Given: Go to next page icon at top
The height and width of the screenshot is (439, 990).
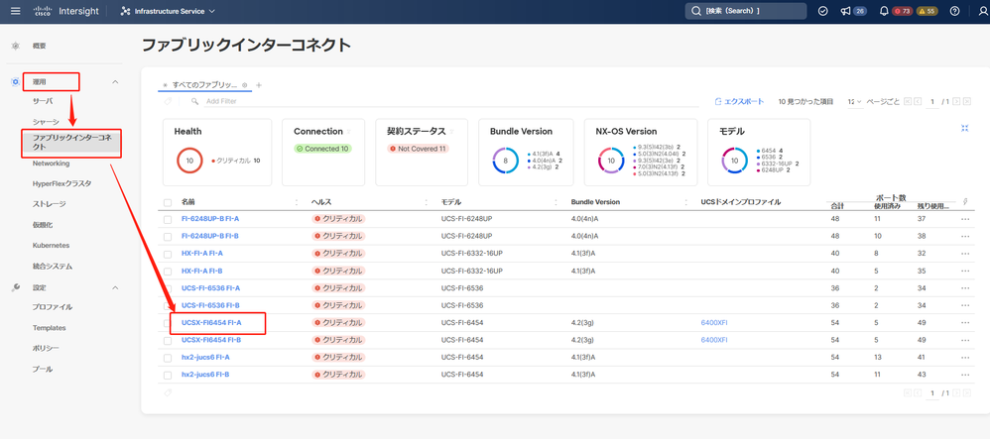Looking at the screenshot, I should (956, 101).
